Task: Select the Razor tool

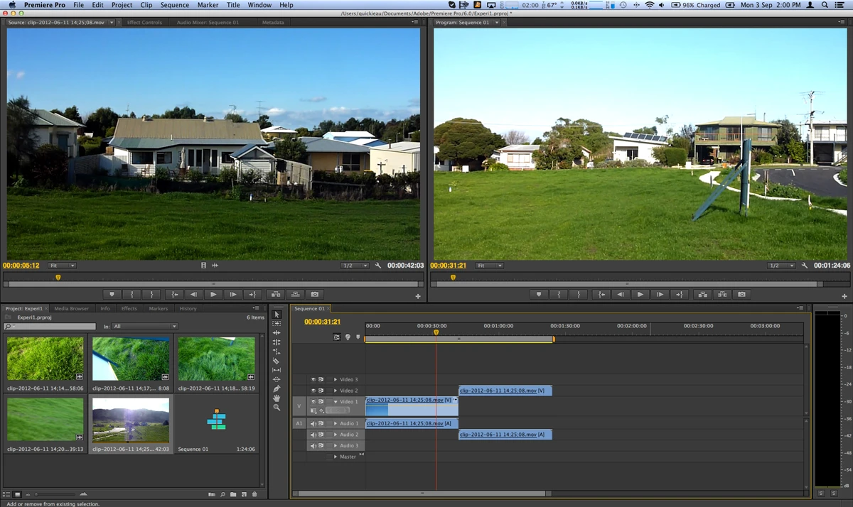Action: click(277, 361)
